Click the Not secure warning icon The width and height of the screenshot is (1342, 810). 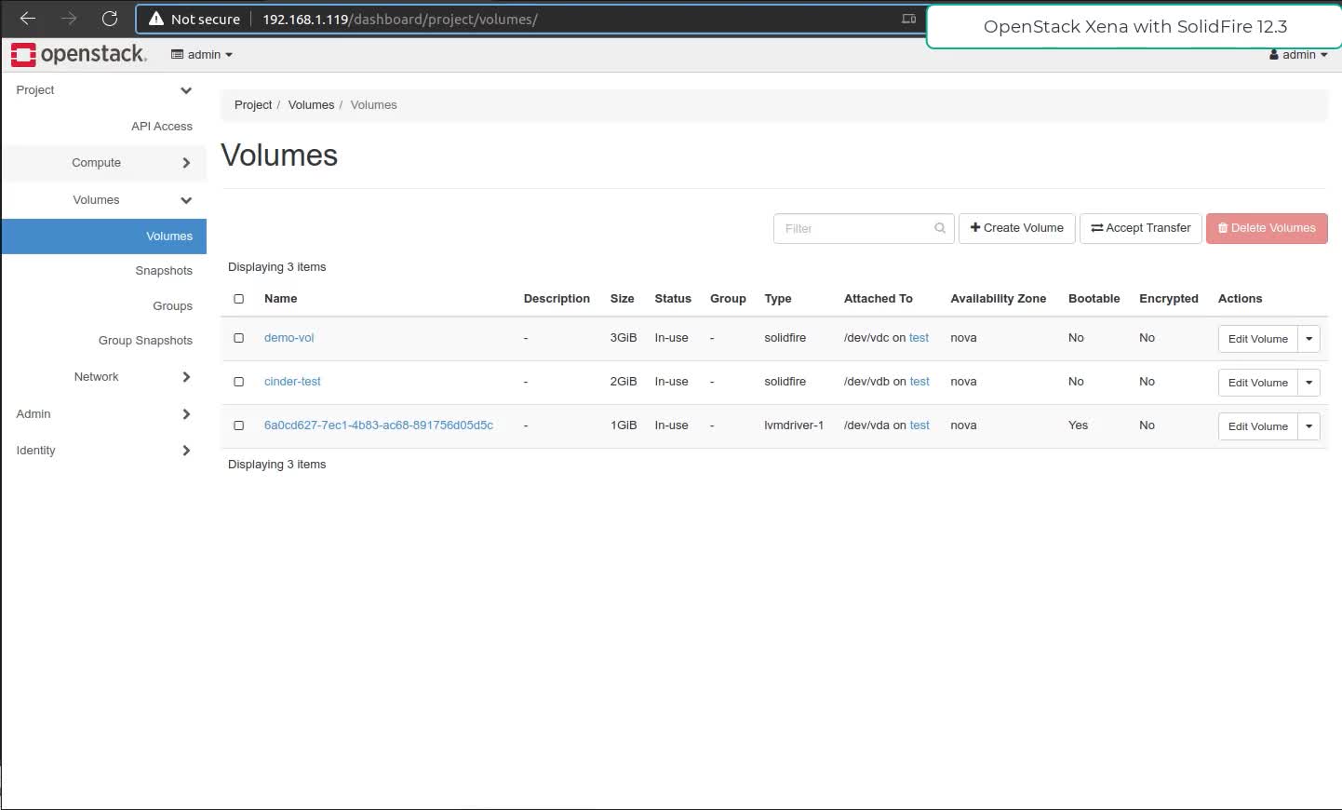[x=156, y=19]
